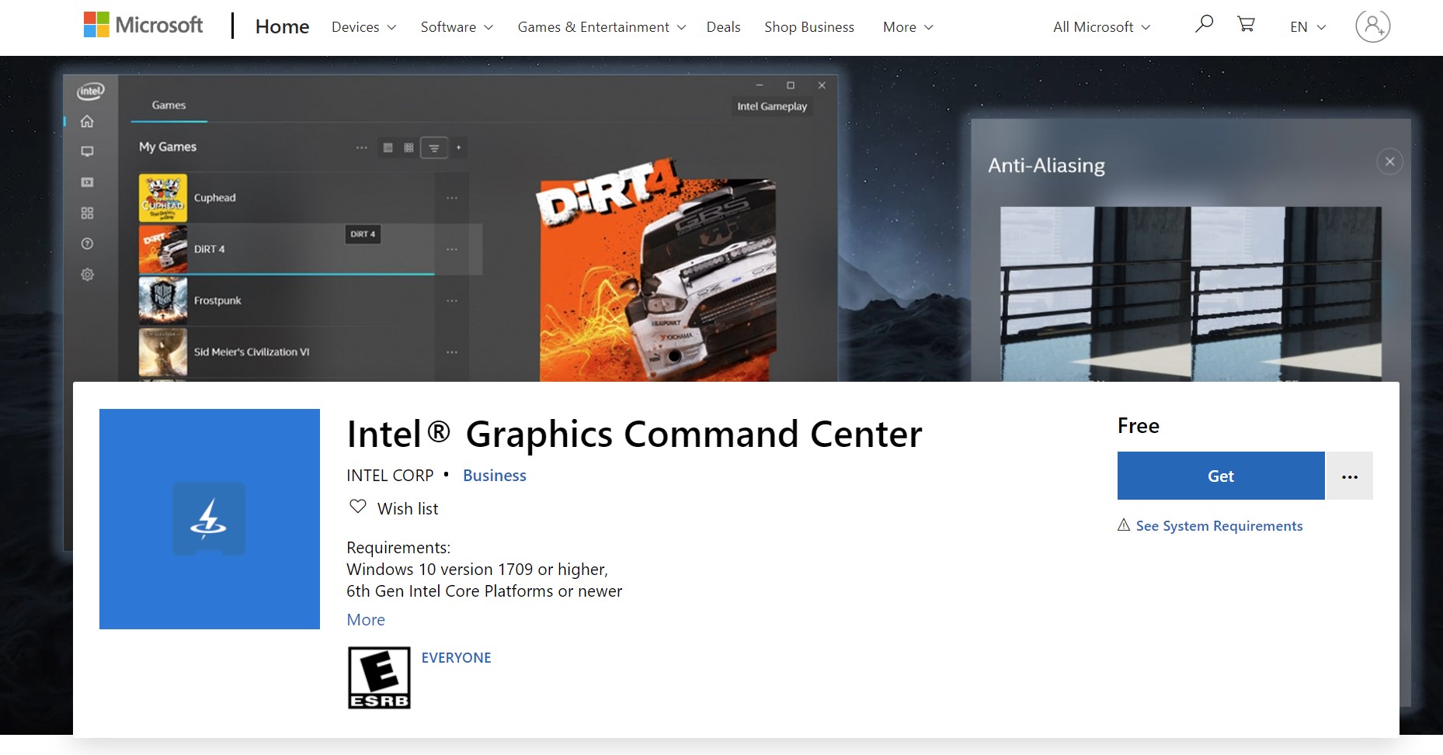Click the DiRT 4 game thumbnail
This screenshot has height=755, width=1443.
pos(163,248)
